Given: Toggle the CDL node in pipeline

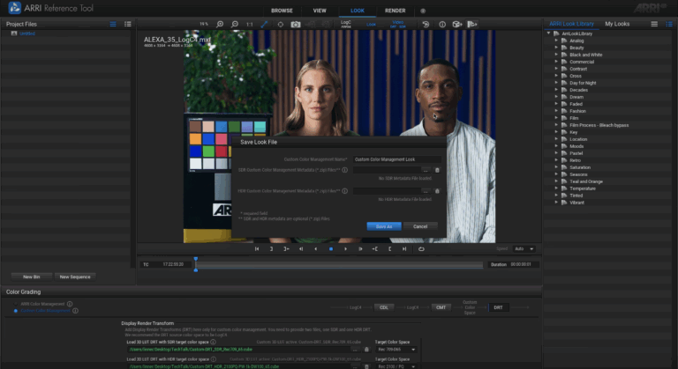Looking at the screenshot, I should coord(383,307).
